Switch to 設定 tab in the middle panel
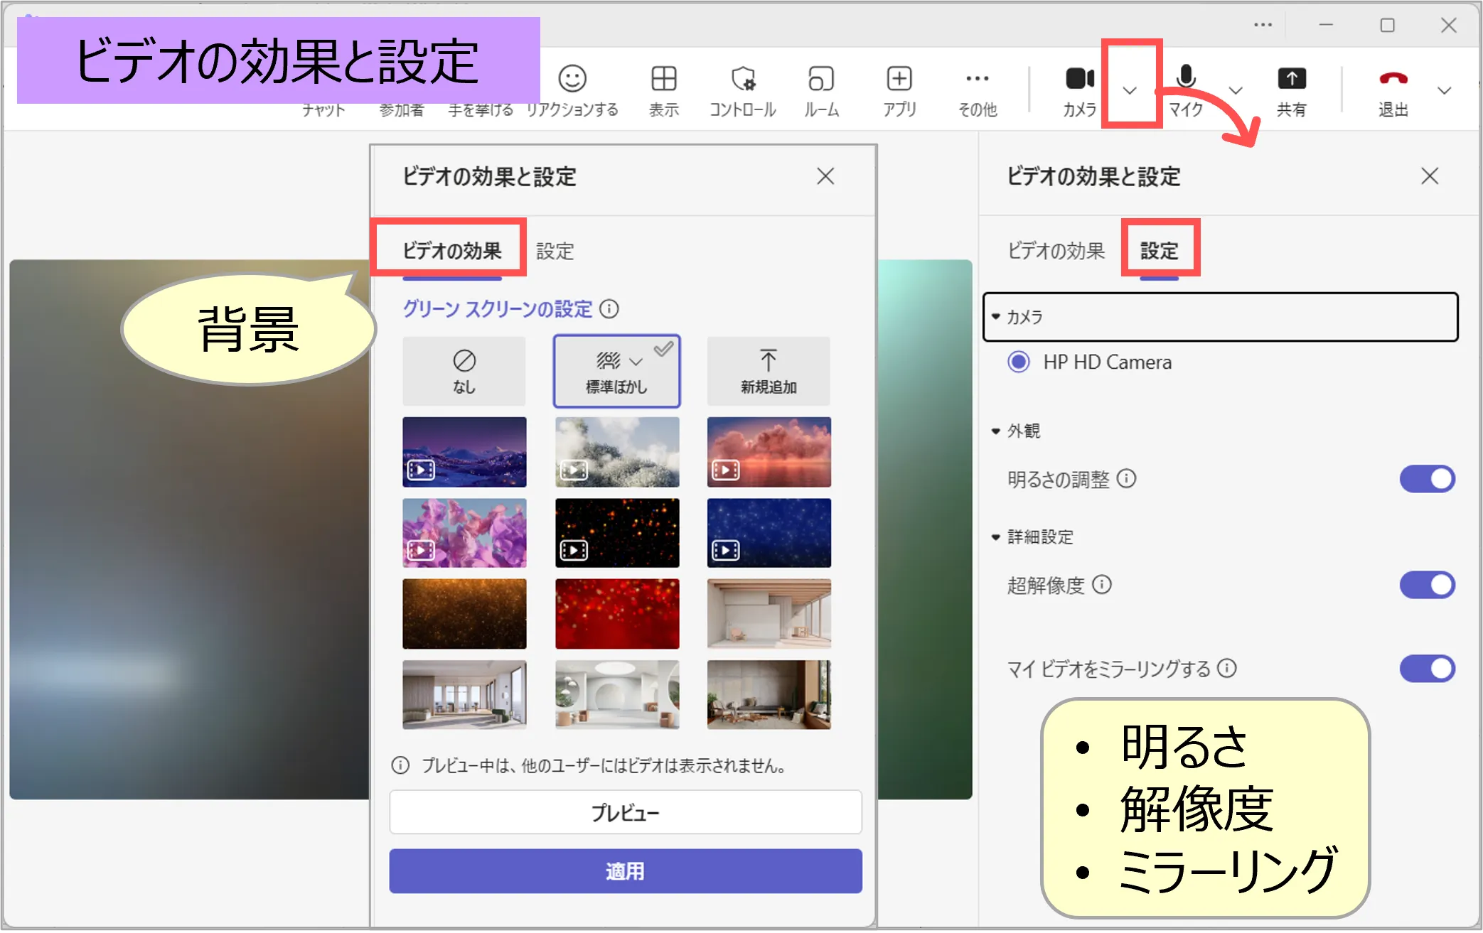The image size is (1483, 933). click(555, 252)
